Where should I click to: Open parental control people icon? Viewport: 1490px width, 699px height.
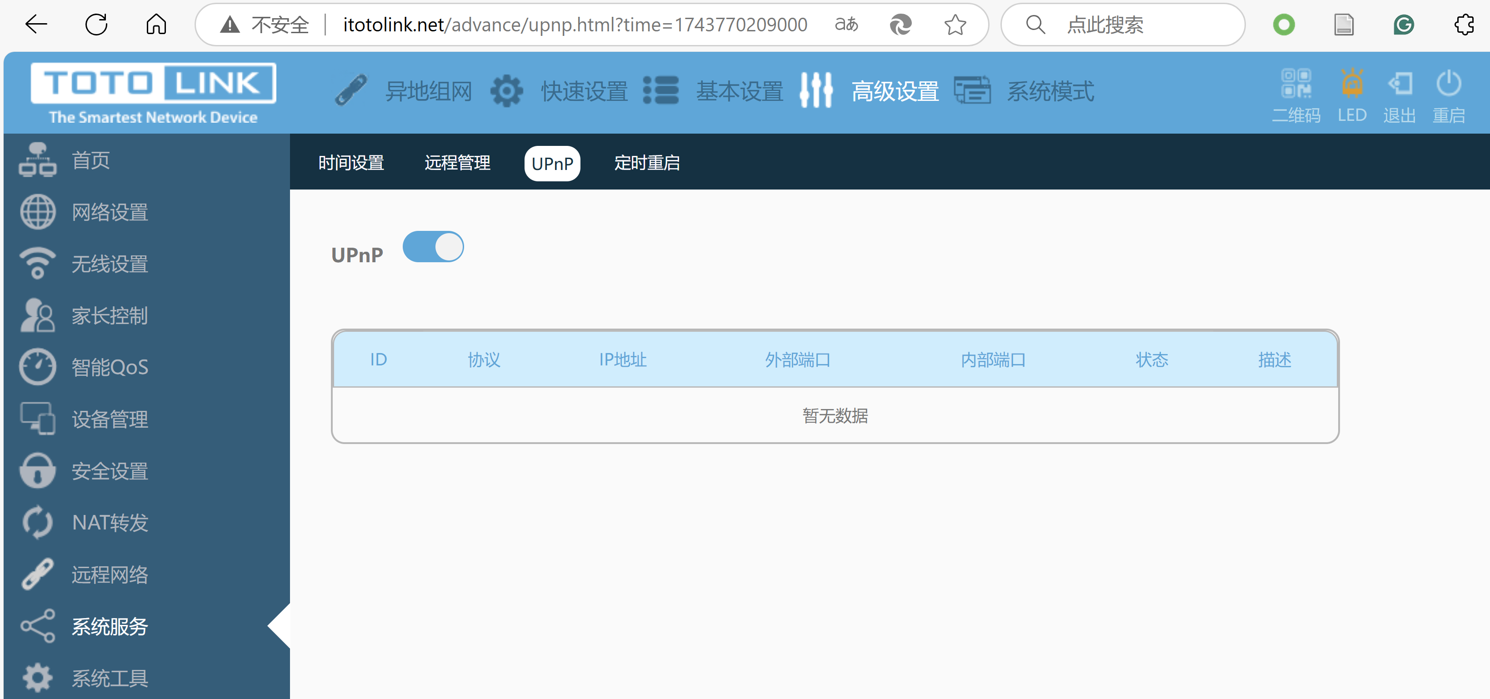pyautogui.click(x=38, y=315)
